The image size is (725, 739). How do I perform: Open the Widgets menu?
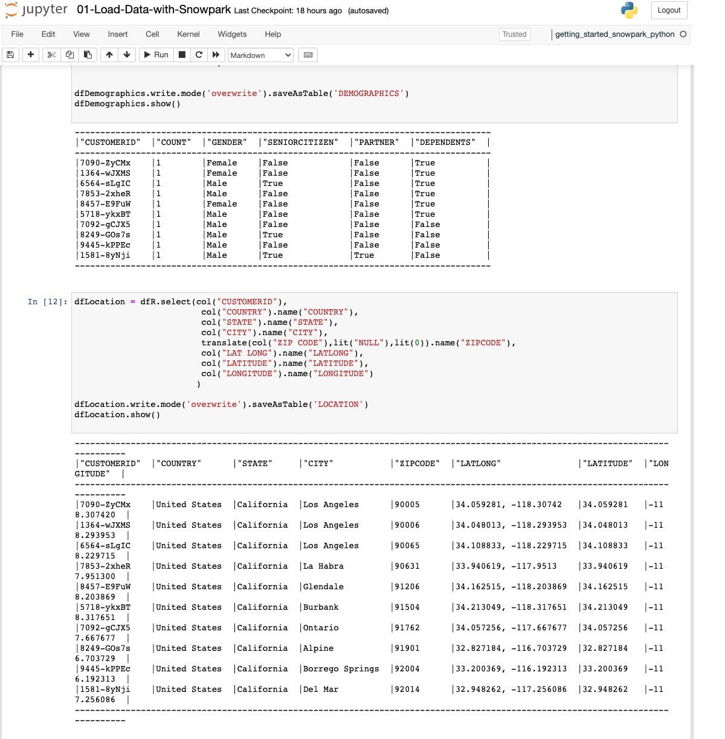coord(232,34)
